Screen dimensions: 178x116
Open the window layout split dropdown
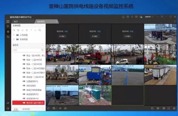[159, 109]
